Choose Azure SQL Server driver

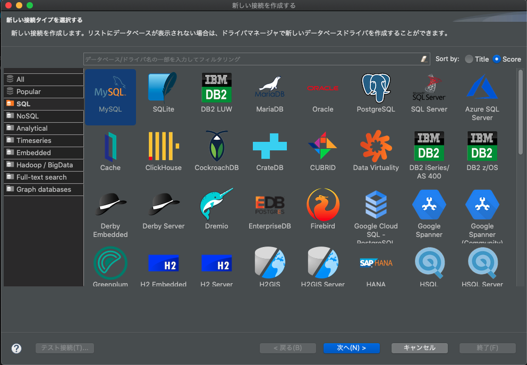coord(482,97)
